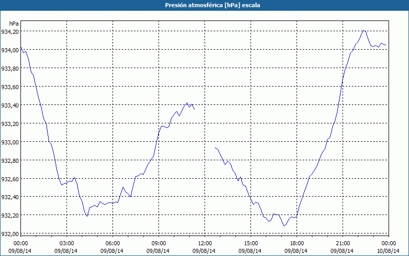Click the 03:00 time axis label
The image size is (409, 256).
(66, 243)
